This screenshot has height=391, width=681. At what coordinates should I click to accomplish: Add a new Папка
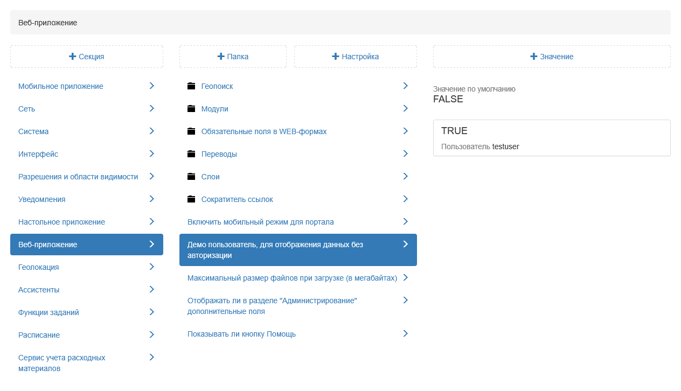tap(233, 57)
